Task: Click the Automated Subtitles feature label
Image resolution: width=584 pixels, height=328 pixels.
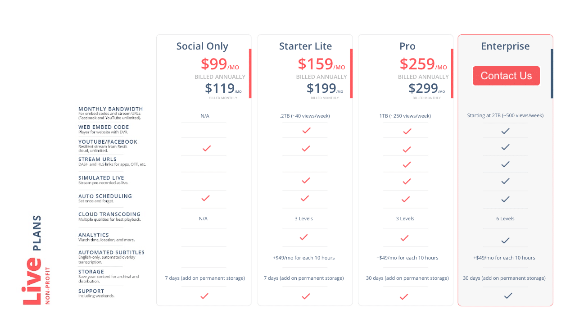Action: click(x=111, y=253)
